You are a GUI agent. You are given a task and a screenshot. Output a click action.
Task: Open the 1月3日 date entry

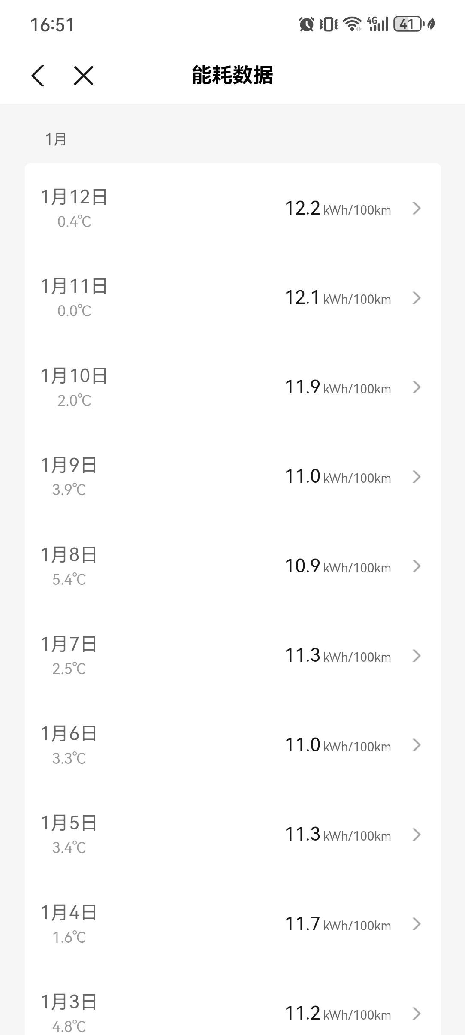[x=69, y=1002]
